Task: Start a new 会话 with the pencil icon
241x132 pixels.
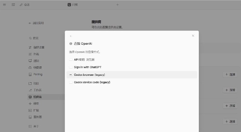Action: point(25,5)
